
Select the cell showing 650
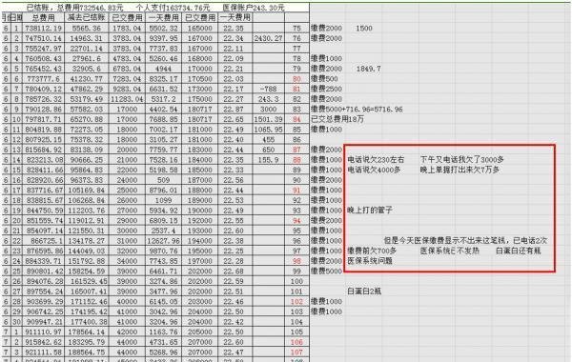(268, 150)
